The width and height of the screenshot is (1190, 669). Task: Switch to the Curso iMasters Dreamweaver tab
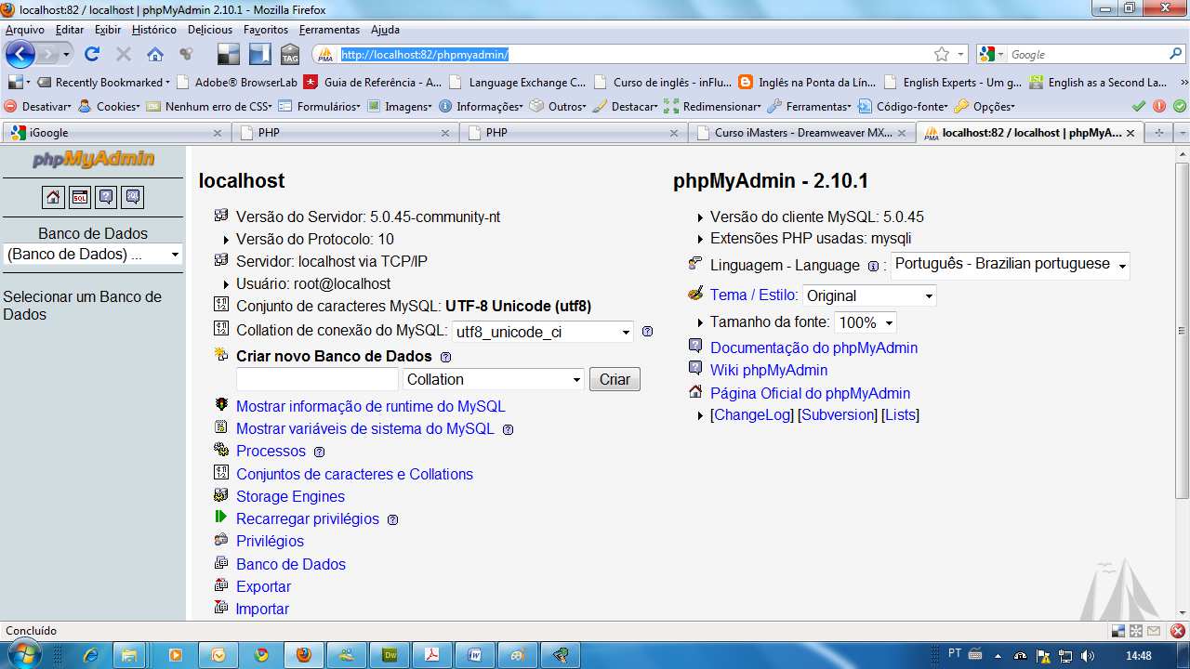pos(801,133)
